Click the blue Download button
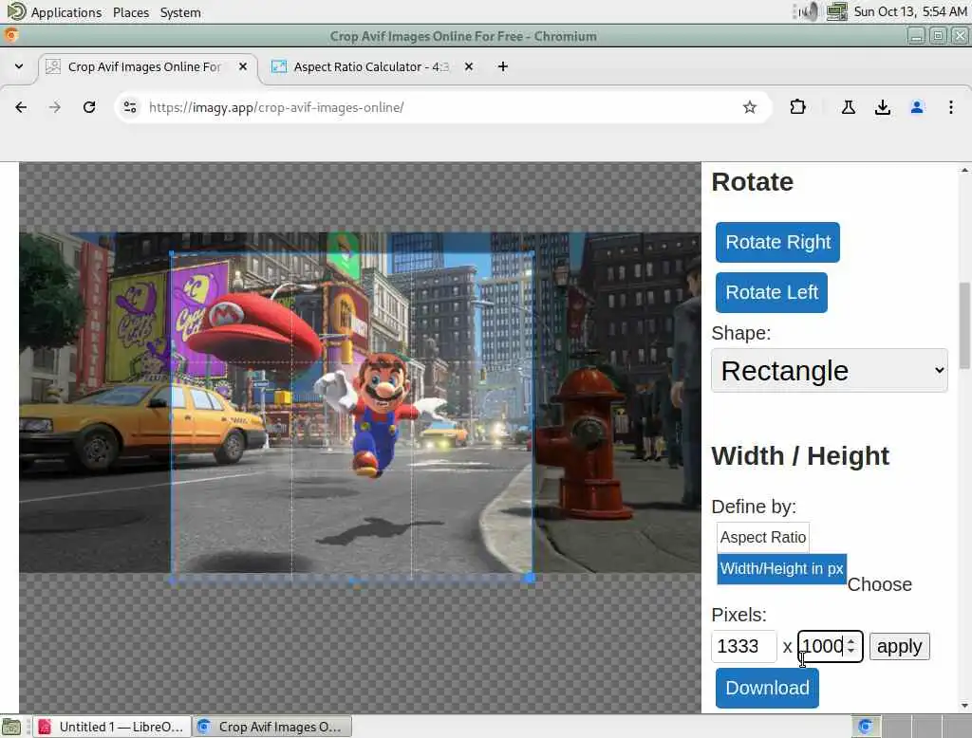Image resolution: width=972 pixels, height=738 pixels. (767, 688)
